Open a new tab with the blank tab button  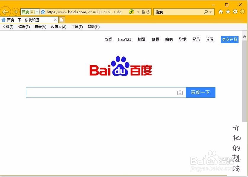(62, 20)
